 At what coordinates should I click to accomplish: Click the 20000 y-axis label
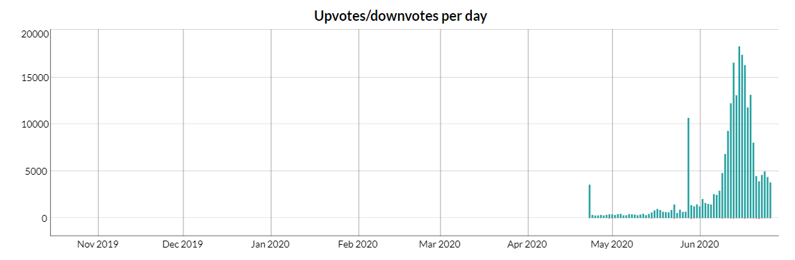click(35, 34)
